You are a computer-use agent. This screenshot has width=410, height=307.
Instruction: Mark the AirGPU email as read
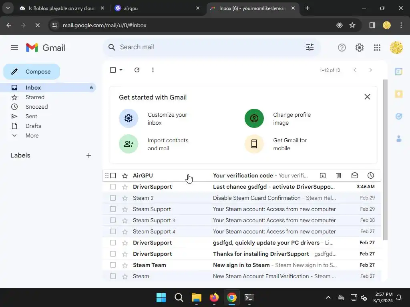(355, 175)
